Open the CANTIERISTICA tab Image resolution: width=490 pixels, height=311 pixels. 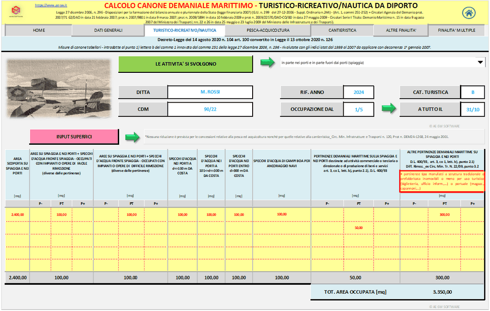[x=342, y=30]
